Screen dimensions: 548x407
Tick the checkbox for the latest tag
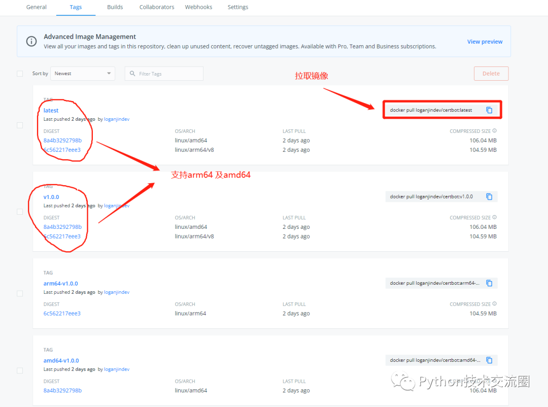[20, 125]
